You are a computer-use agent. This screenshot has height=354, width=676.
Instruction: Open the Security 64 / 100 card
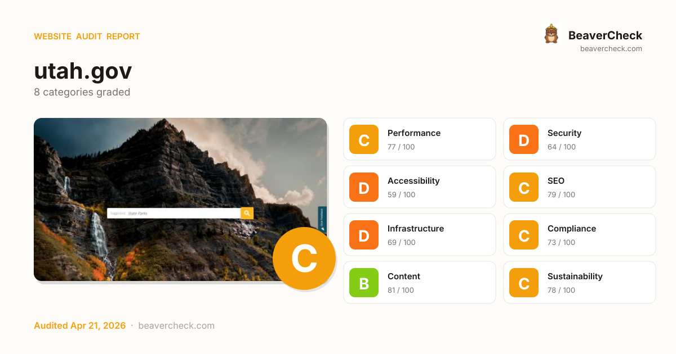(x=580, y=139)
